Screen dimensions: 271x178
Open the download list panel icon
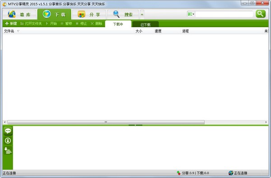coord(8,150)
